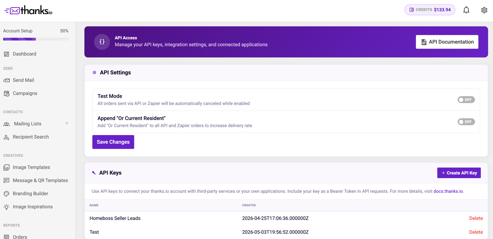This screenshot has width=493, height=239.
Task: Toggle Append "Or Current Resident" switch
Action: click(x=466, y=122)
